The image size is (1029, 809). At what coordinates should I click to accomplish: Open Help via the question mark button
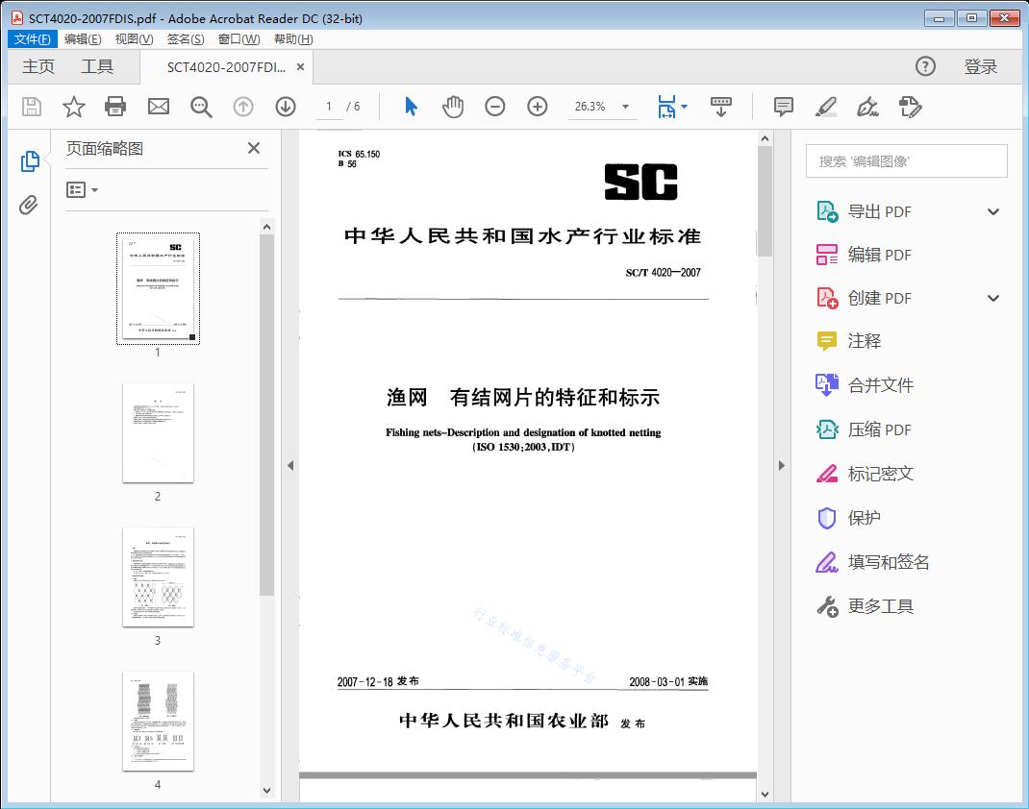tap(925, 66)
